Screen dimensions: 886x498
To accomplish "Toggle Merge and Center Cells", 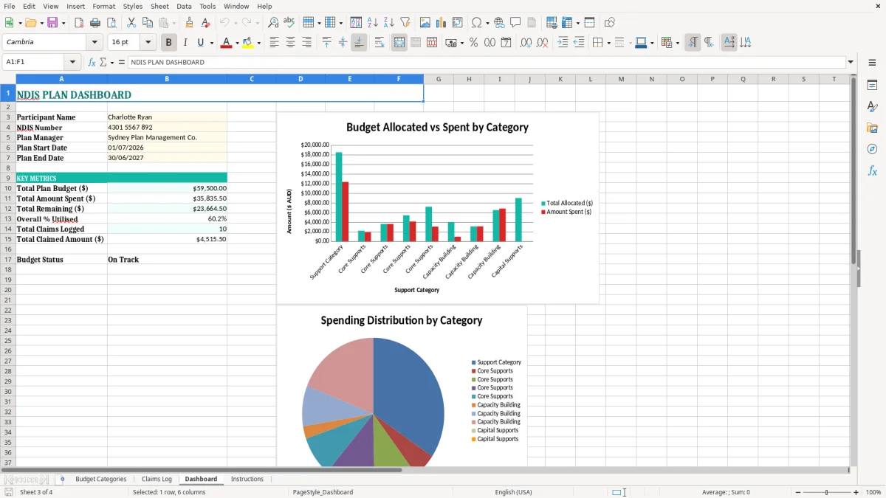I will (x=399, y=43).
